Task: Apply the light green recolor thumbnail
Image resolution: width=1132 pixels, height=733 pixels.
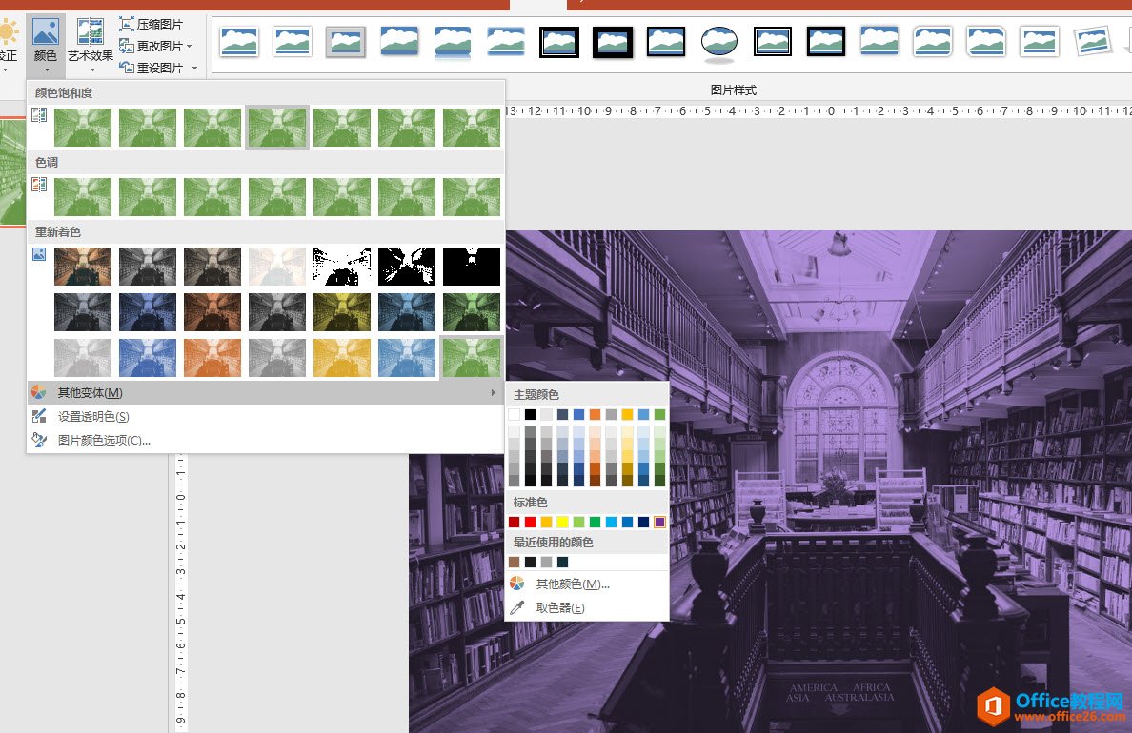Action: (472, 357)
